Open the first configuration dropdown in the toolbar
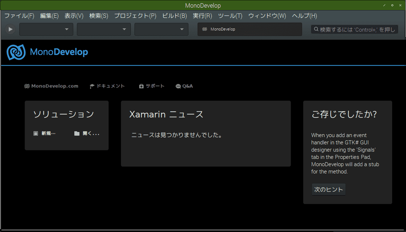Screen dimensions: 406x232 click(x=46, y=29)
